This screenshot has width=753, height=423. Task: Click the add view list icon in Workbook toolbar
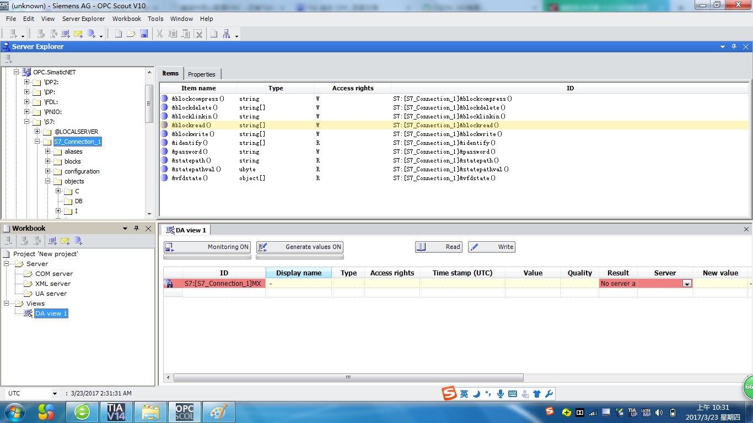pyautogui.click(x=52, y=241)
